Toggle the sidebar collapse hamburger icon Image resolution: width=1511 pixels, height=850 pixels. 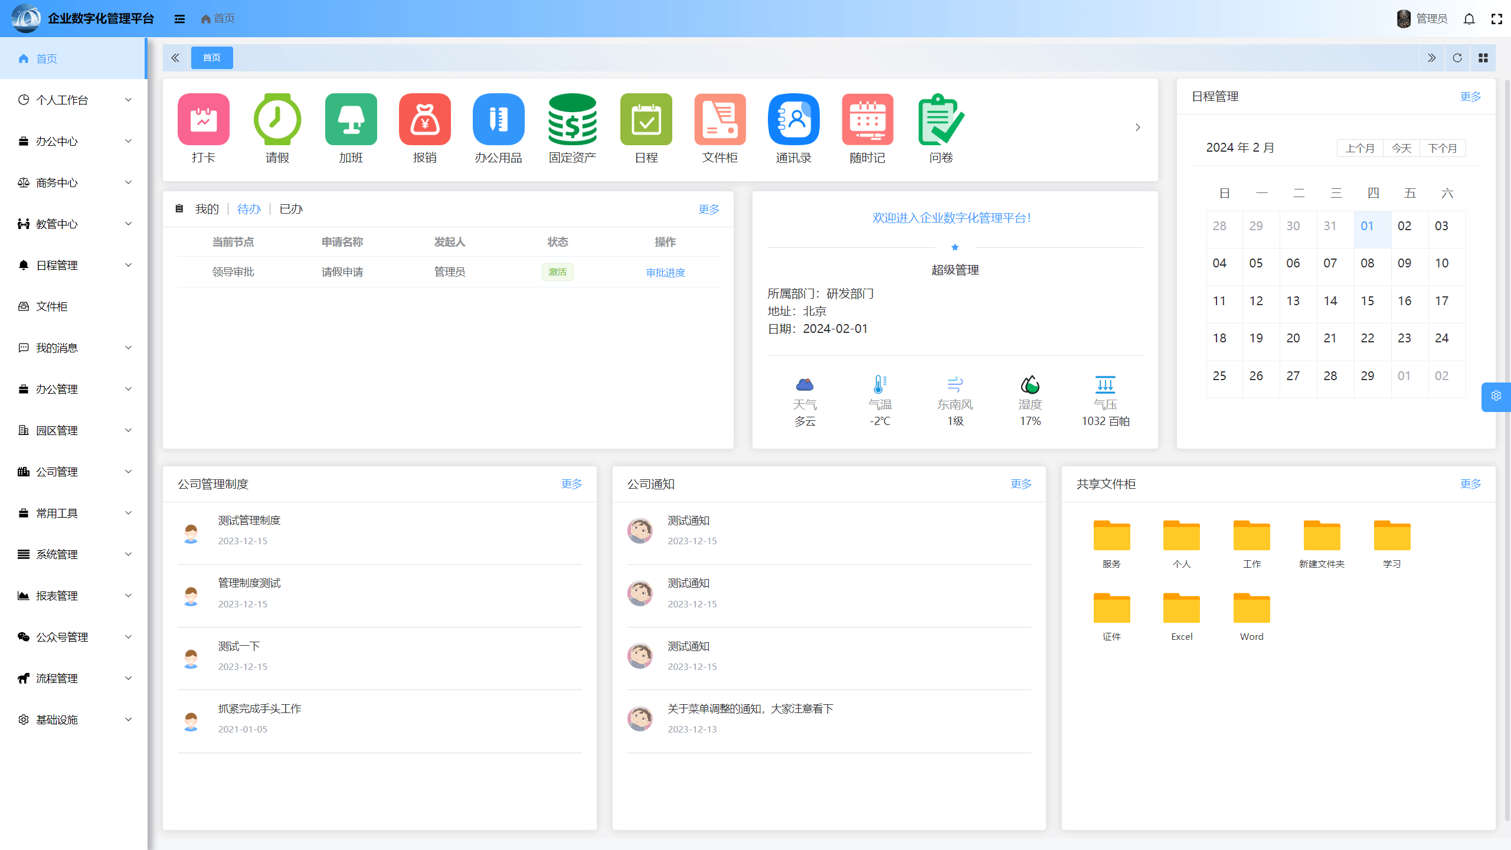(179, 19)
